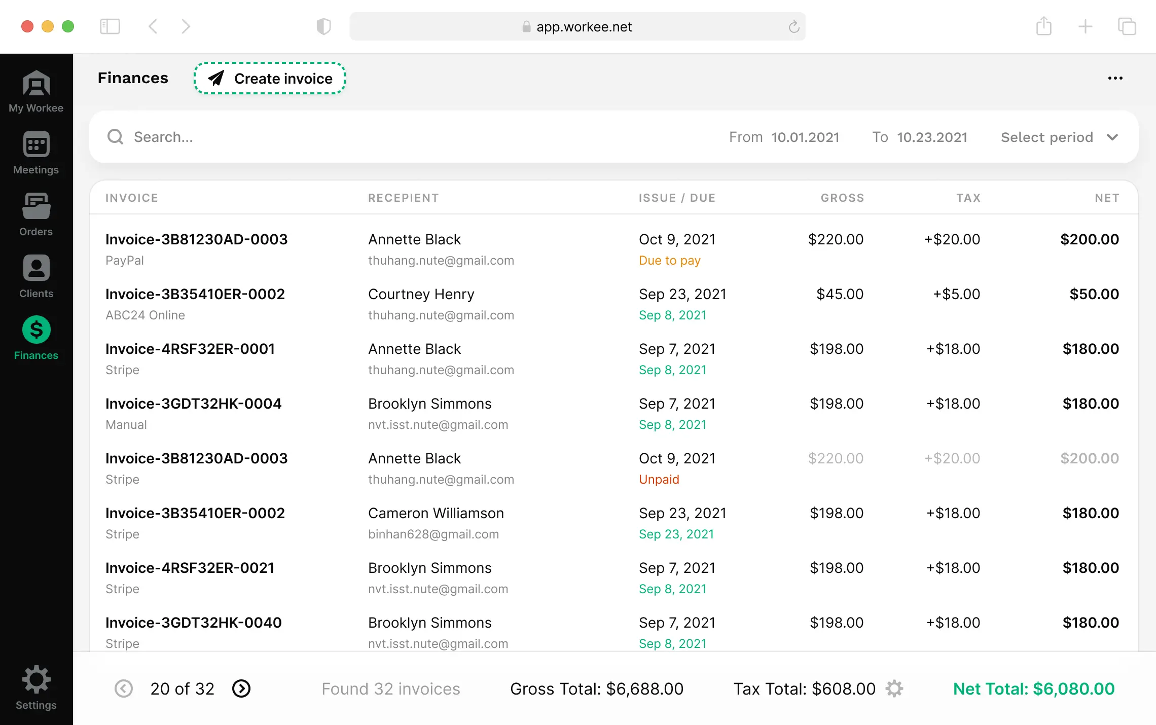Open the ellipsis options menu
Screen dimensions: 1156x725
pos(1115,78)
